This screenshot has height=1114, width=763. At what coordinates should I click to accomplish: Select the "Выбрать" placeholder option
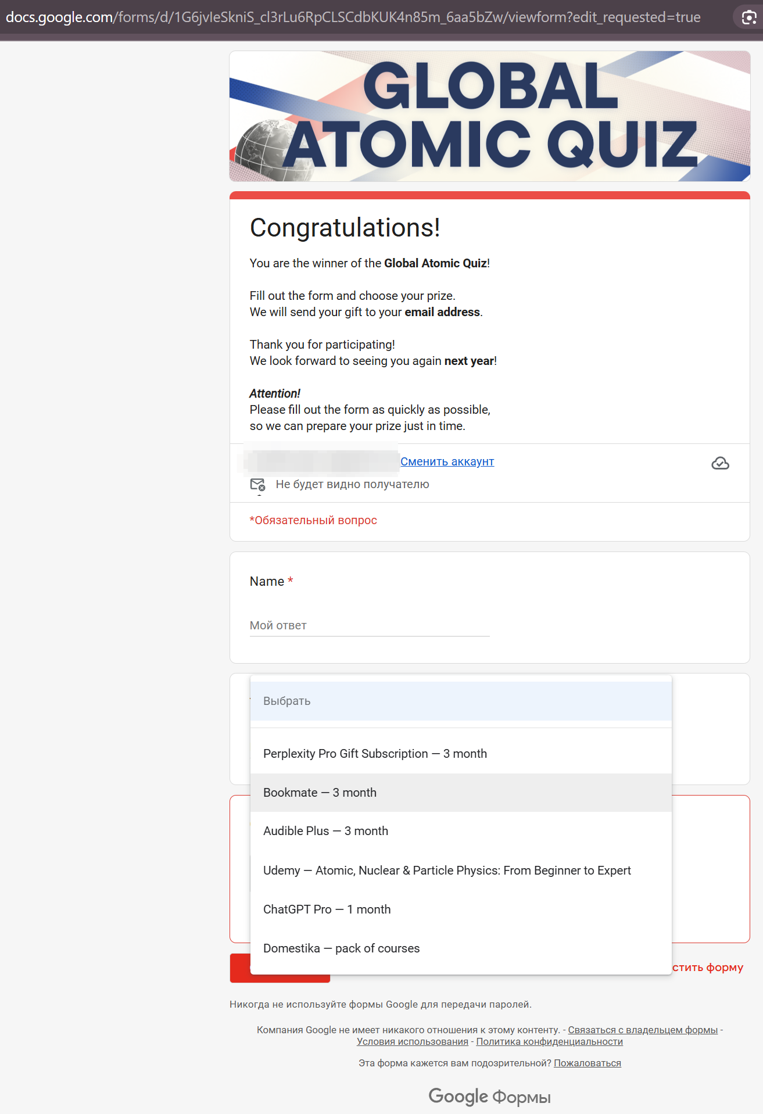click(x=461, y=701)
